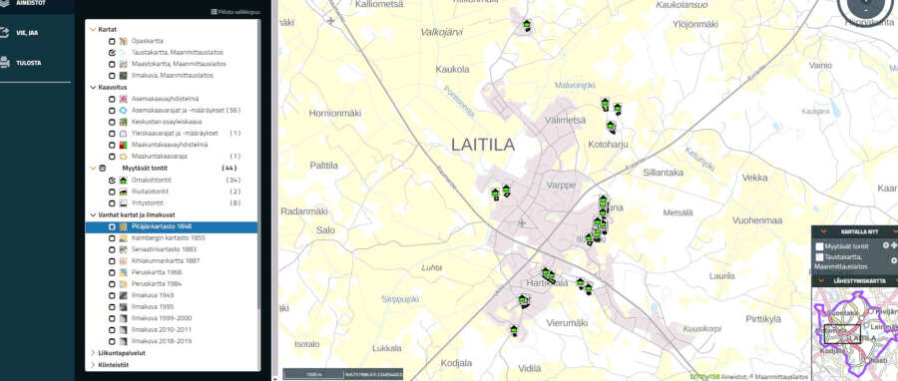This screenshot has width=898, height=381.
Task: Click the house plot marker near Valkojärvi
Action: click(526, 25)
